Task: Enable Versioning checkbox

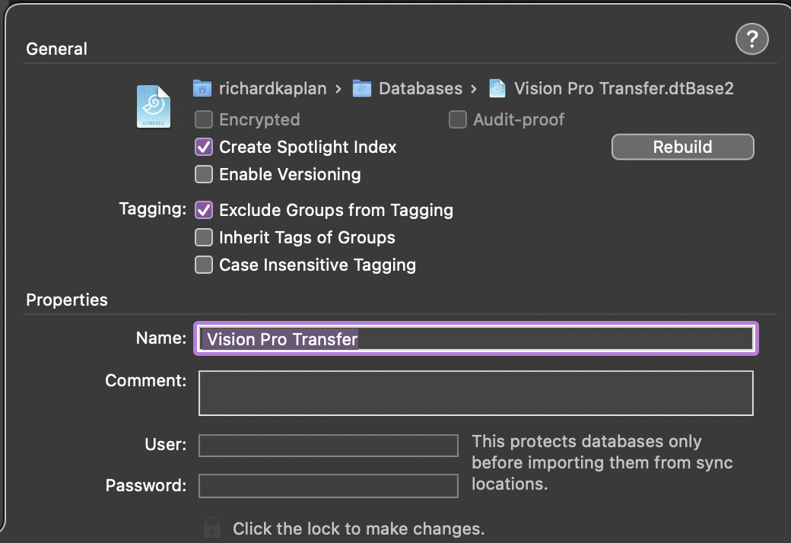Action: (204, 175)
